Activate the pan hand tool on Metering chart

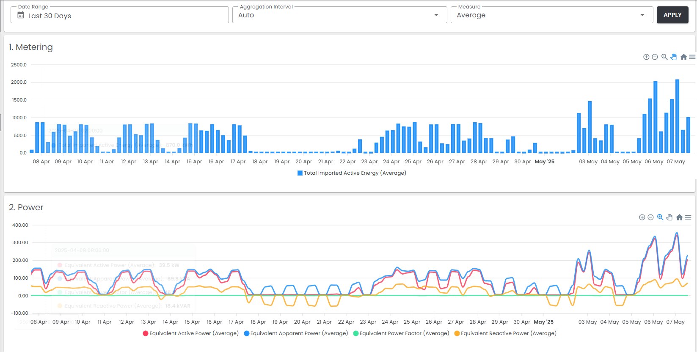coord(674,57)
